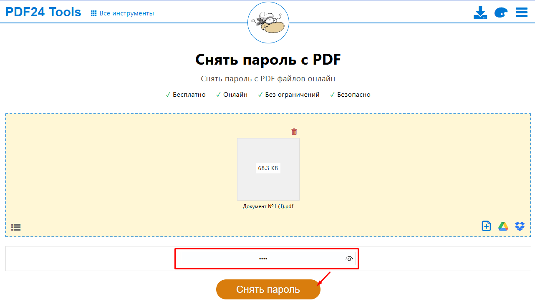The height and width of the screenshot is (304, 535).
Task: Click the grid icon beside Все инструменты
Action: [x=94, y=13]
